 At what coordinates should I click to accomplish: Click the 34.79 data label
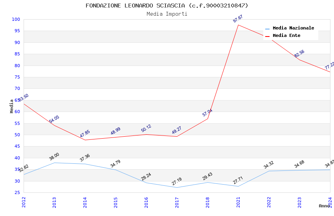[x=116, y=163]
